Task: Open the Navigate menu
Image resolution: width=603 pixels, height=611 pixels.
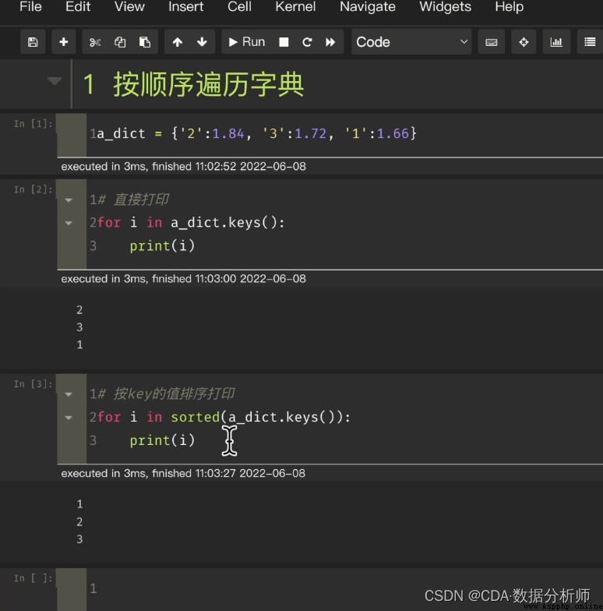Action: coord(368,6)
